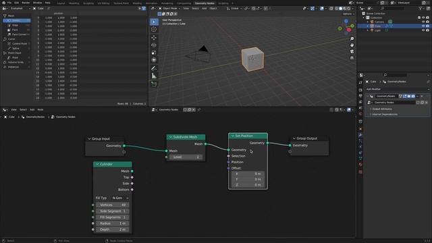Select the Add Cube tool
The image size is (432, 243).
[154, 84]
